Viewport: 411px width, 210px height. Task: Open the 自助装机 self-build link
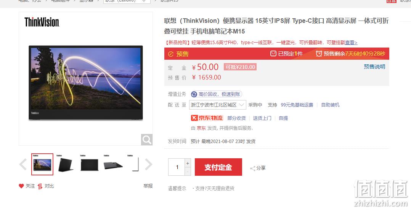click(330, 105)
